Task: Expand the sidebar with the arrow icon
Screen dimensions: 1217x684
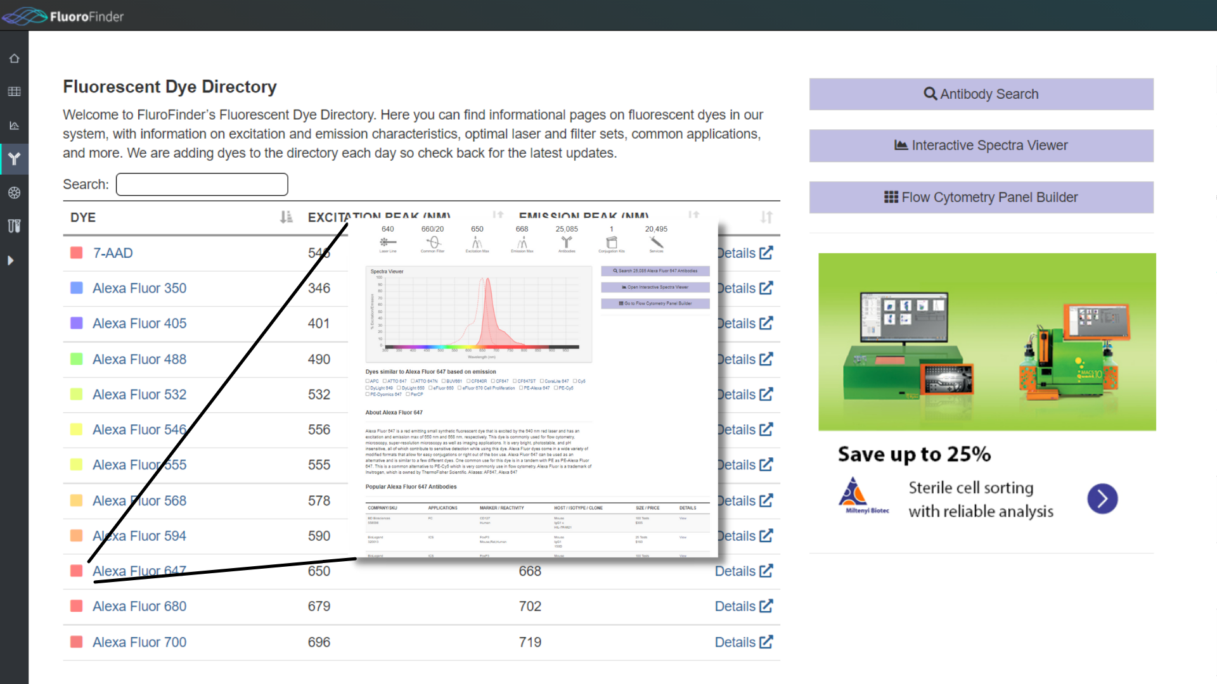Action: click(10, 260)
